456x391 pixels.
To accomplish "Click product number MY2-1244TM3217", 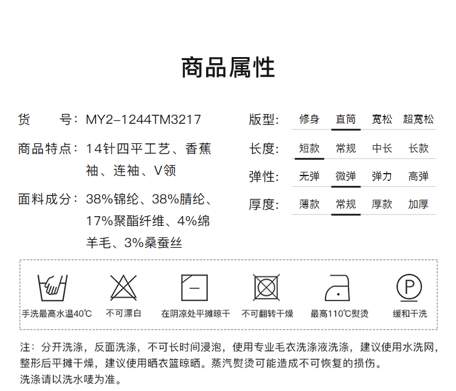I will [143, 120].
